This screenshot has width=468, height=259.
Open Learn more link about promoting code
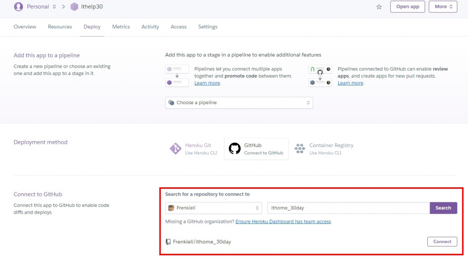[207, 83]
